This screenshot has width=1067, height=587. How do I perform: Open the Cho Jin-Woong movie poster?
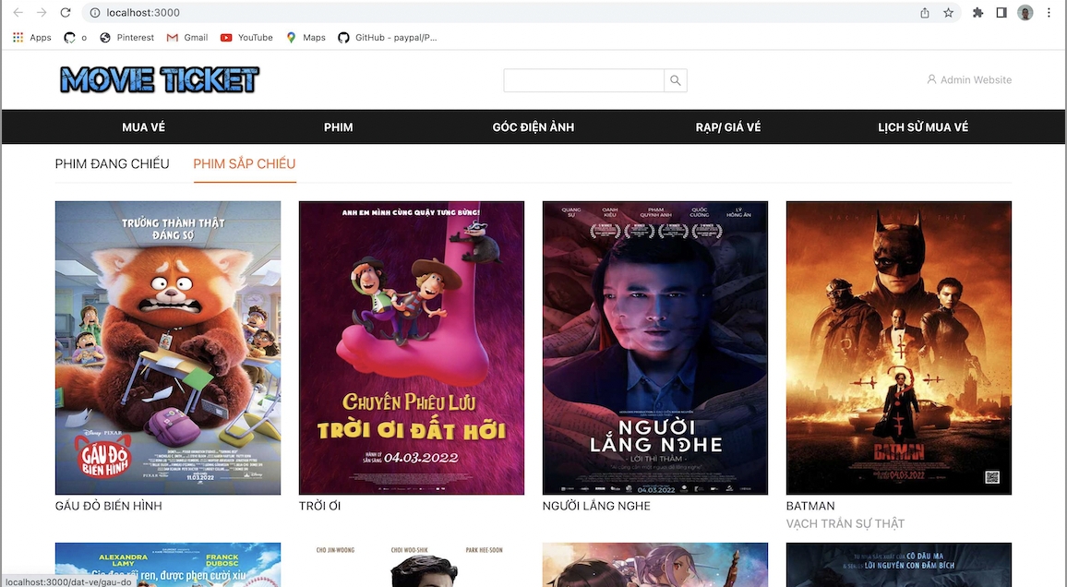[x=412, y=565]
